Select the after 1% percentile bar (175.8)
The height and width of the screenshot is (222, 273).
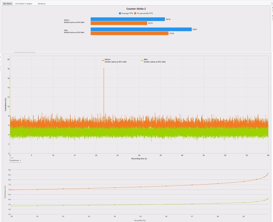pos(129,33)
